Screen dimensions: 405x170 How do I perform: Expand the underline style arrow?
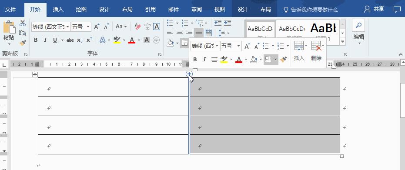coord(62,40)
